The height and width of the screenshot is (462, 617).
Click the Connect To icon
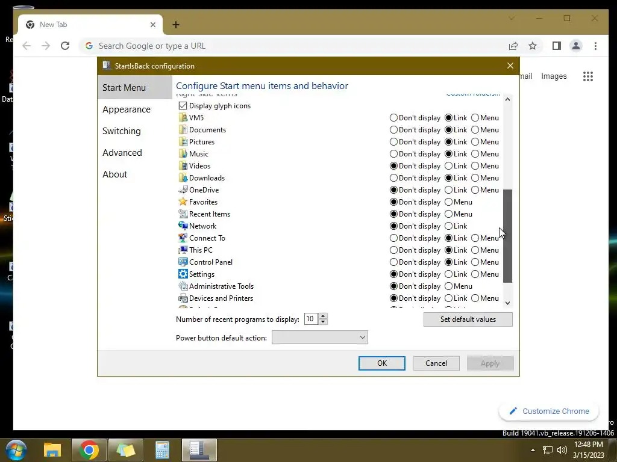pos(183,238)
